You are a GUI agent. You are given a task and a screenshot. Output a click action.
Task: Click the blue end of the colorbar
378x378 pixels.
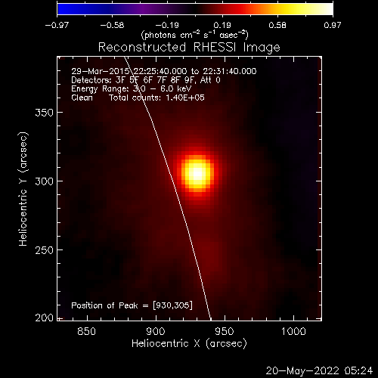click(63, 9)
